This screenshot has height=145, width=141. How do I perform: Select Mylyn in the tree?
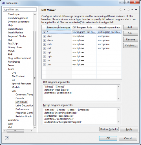point(11,51)
